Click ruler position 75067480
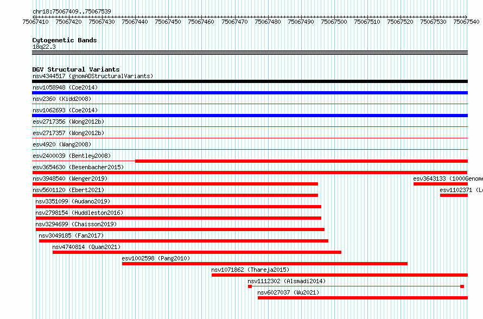The image size is (483, 319). (268, 22)
